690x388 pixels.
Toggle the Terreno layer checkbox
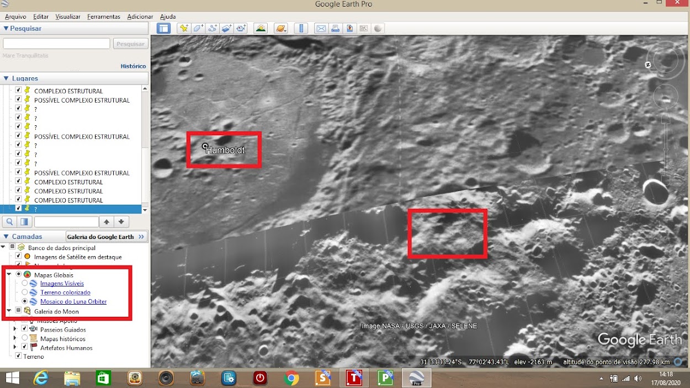tap(18, 357)
